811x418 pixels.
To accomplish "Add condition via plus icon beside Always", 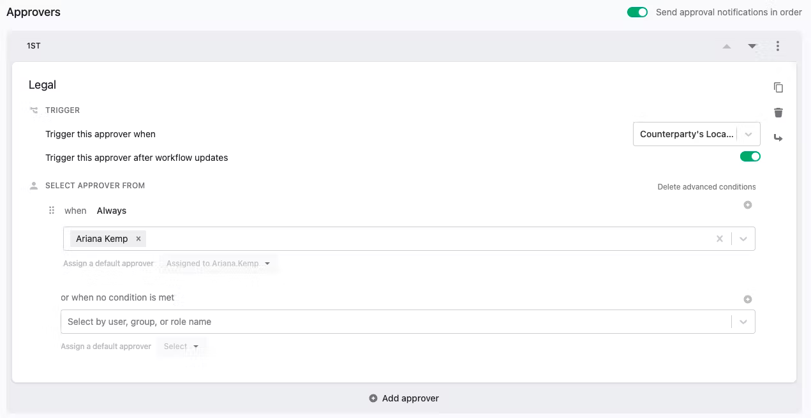I will 748,205.
